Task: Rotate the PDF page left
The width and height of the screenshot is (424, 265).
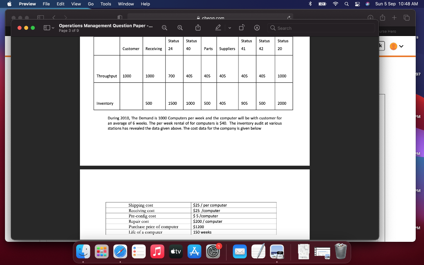Action: point(242,28)
